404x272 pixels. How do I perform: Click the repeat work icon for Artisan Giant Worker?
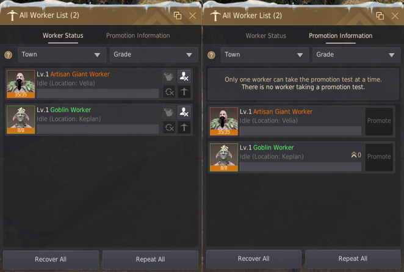point(169,91)
